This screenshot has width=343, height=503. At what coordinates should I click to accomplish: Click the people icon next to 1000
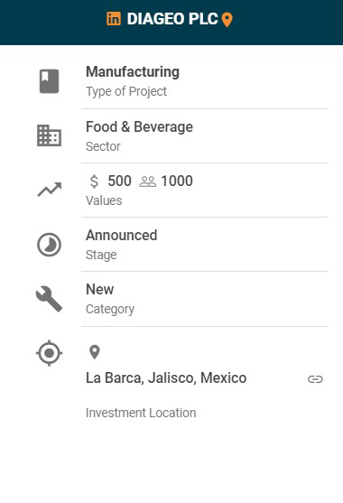(148, 182)
